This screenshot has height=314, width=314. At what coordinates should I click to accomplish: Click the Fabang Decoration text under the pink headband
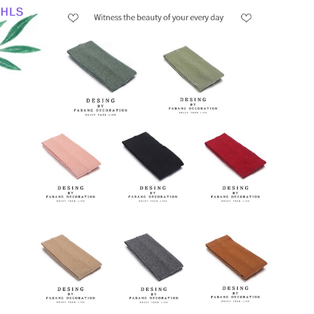(x=71, y=197)
